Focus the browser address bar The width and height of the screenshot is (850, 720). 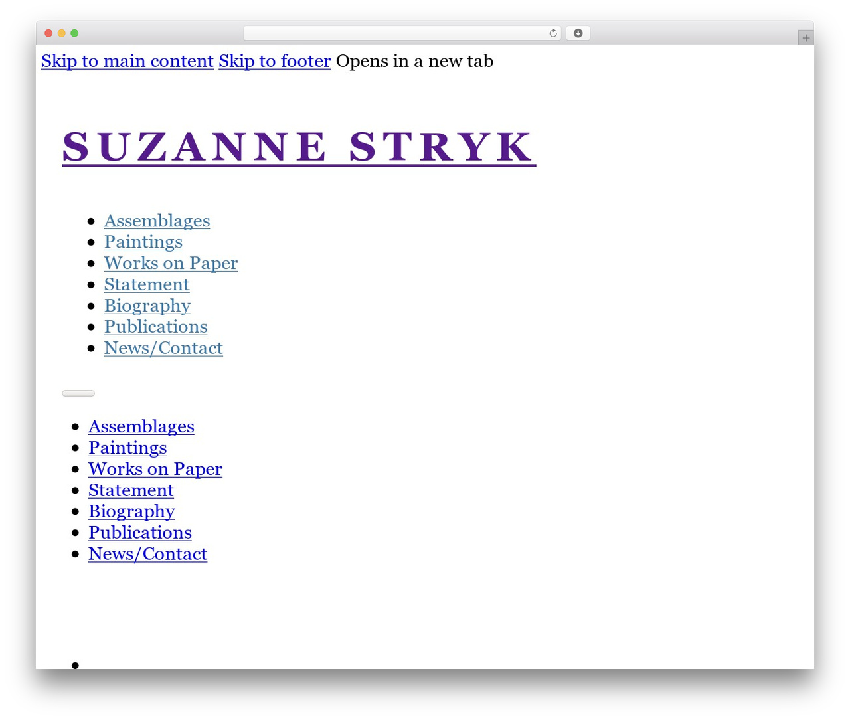[402, 33]
